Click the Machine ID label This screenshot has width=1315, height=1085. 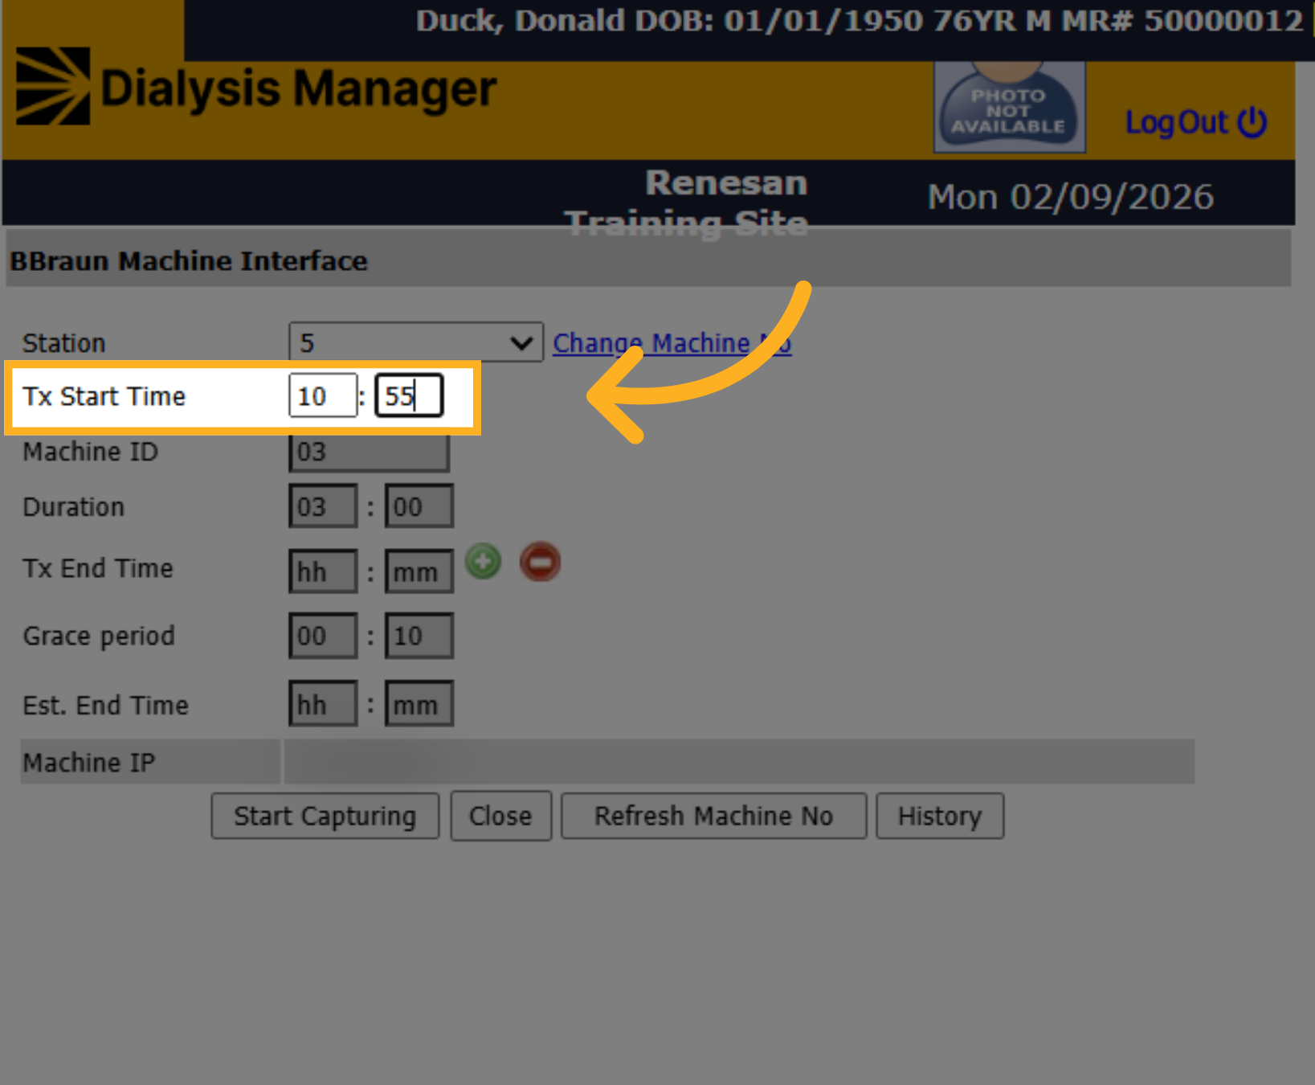coord(90,452)
